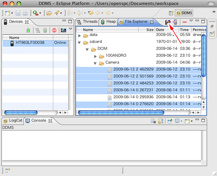Click File Explorer vertical scrollbar thumb
The image size is (217, 176).
pyautogui.click(x=204, y=56)
